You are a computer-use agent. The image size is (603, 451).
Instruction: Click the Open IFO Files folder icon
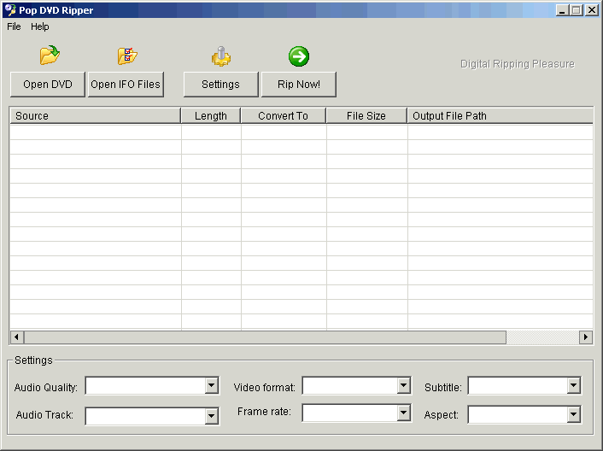coord(127,56)
